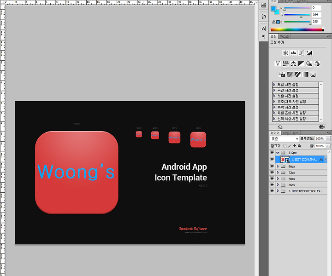Viewport: 332px width, 276px height.
Task: Add a Vibrance adjustment layer
Action: (278, 63)
